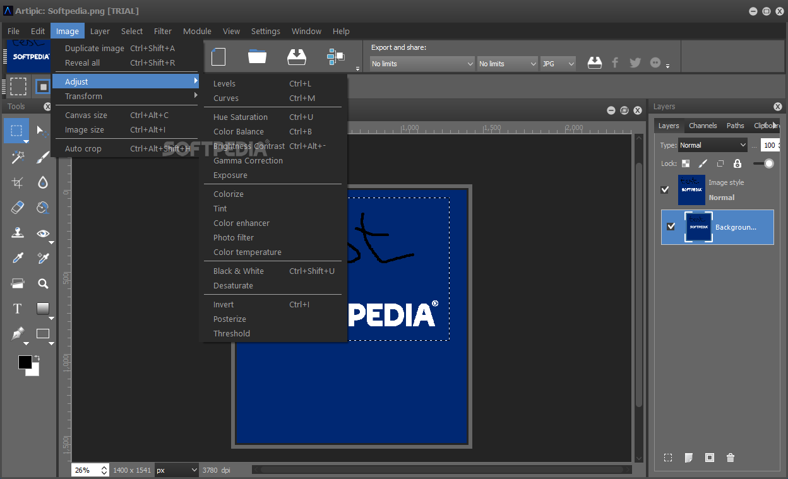Screen dimensions: 788x479
Task: Delete layer using trash icon
Action: pyautogui.click(x=731, y=458)
